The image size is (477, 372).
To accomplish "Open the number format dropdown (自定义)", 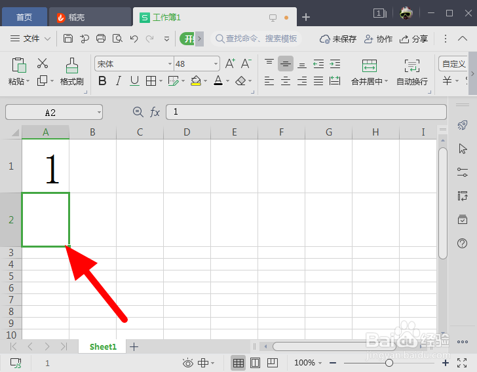I will (453, 64).
